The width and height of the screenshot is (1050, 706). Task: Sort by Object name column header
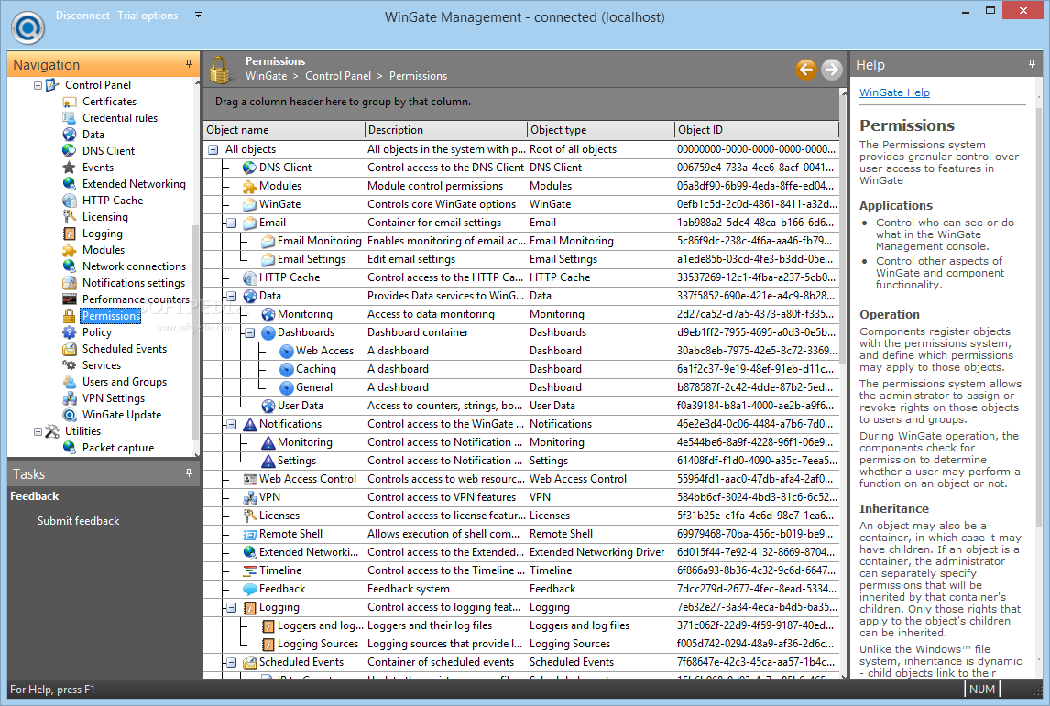pos(285,130)
